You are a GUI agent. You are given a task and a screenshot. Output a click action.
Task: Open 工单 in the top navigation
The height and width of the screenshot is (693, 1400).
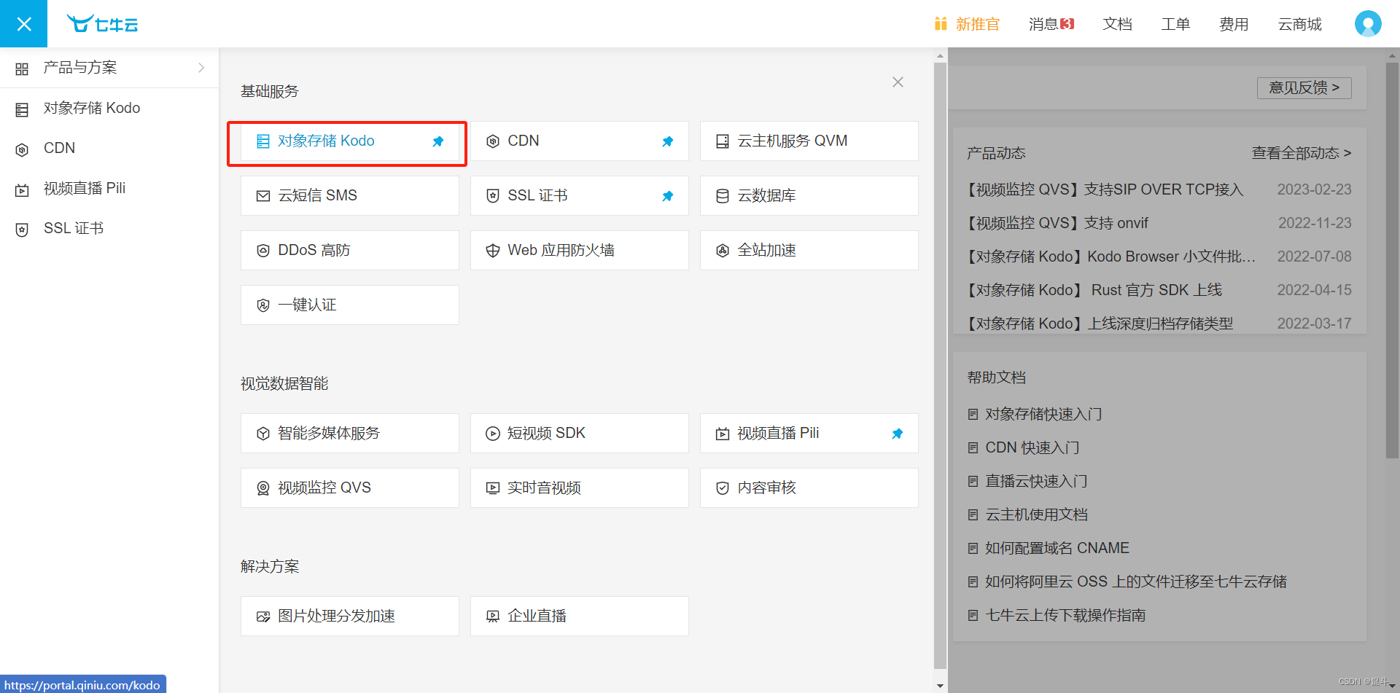point(1175,24)
